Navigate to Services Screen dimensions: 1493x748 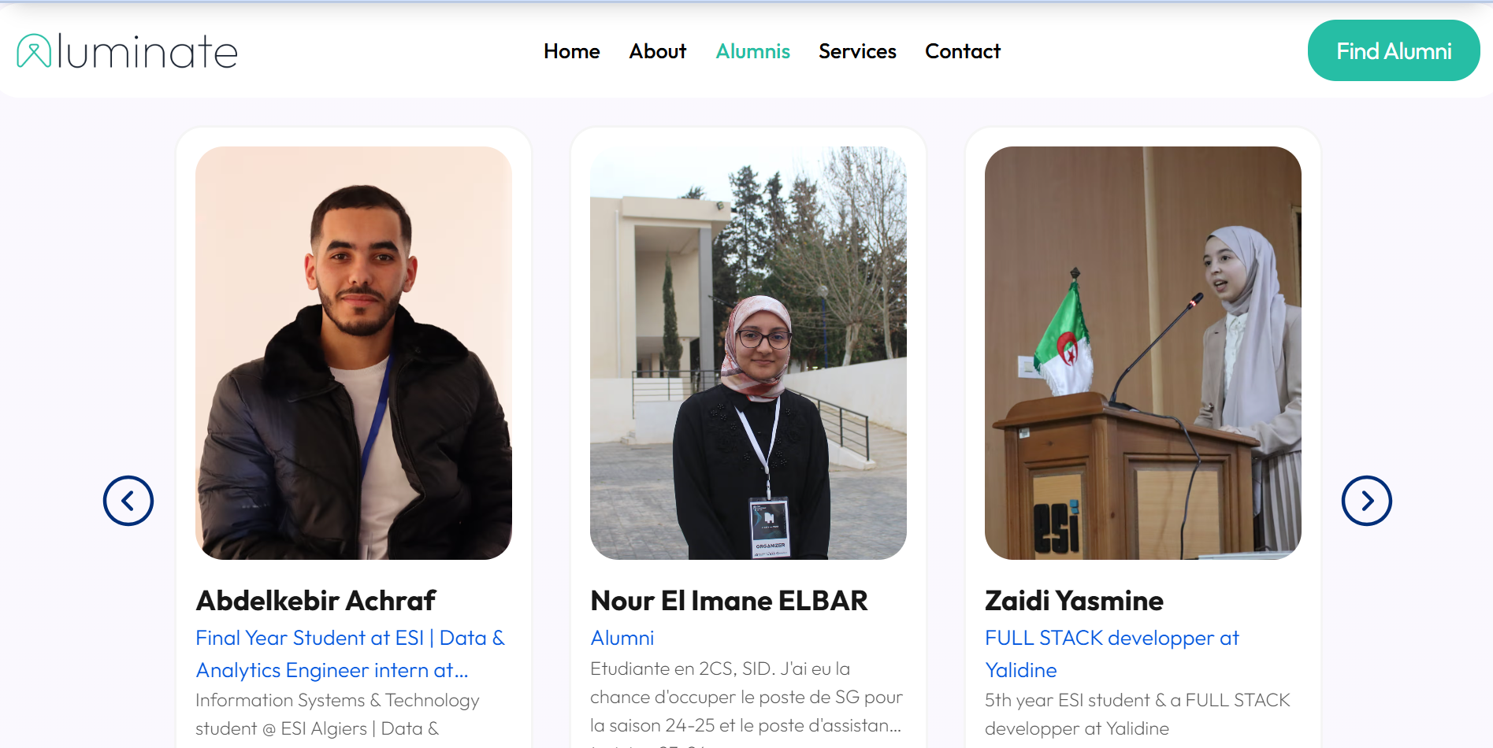click(857, 51)
